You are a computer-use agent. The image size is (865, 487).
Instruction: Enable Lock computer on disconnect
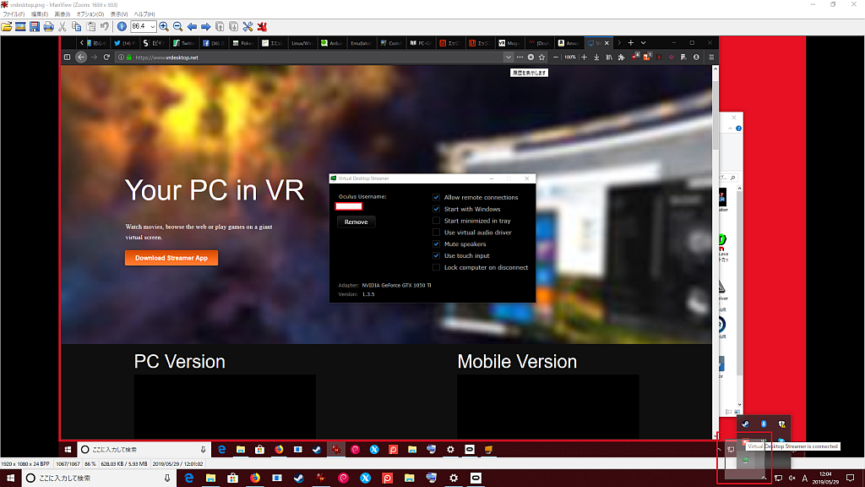pos(437,267)
